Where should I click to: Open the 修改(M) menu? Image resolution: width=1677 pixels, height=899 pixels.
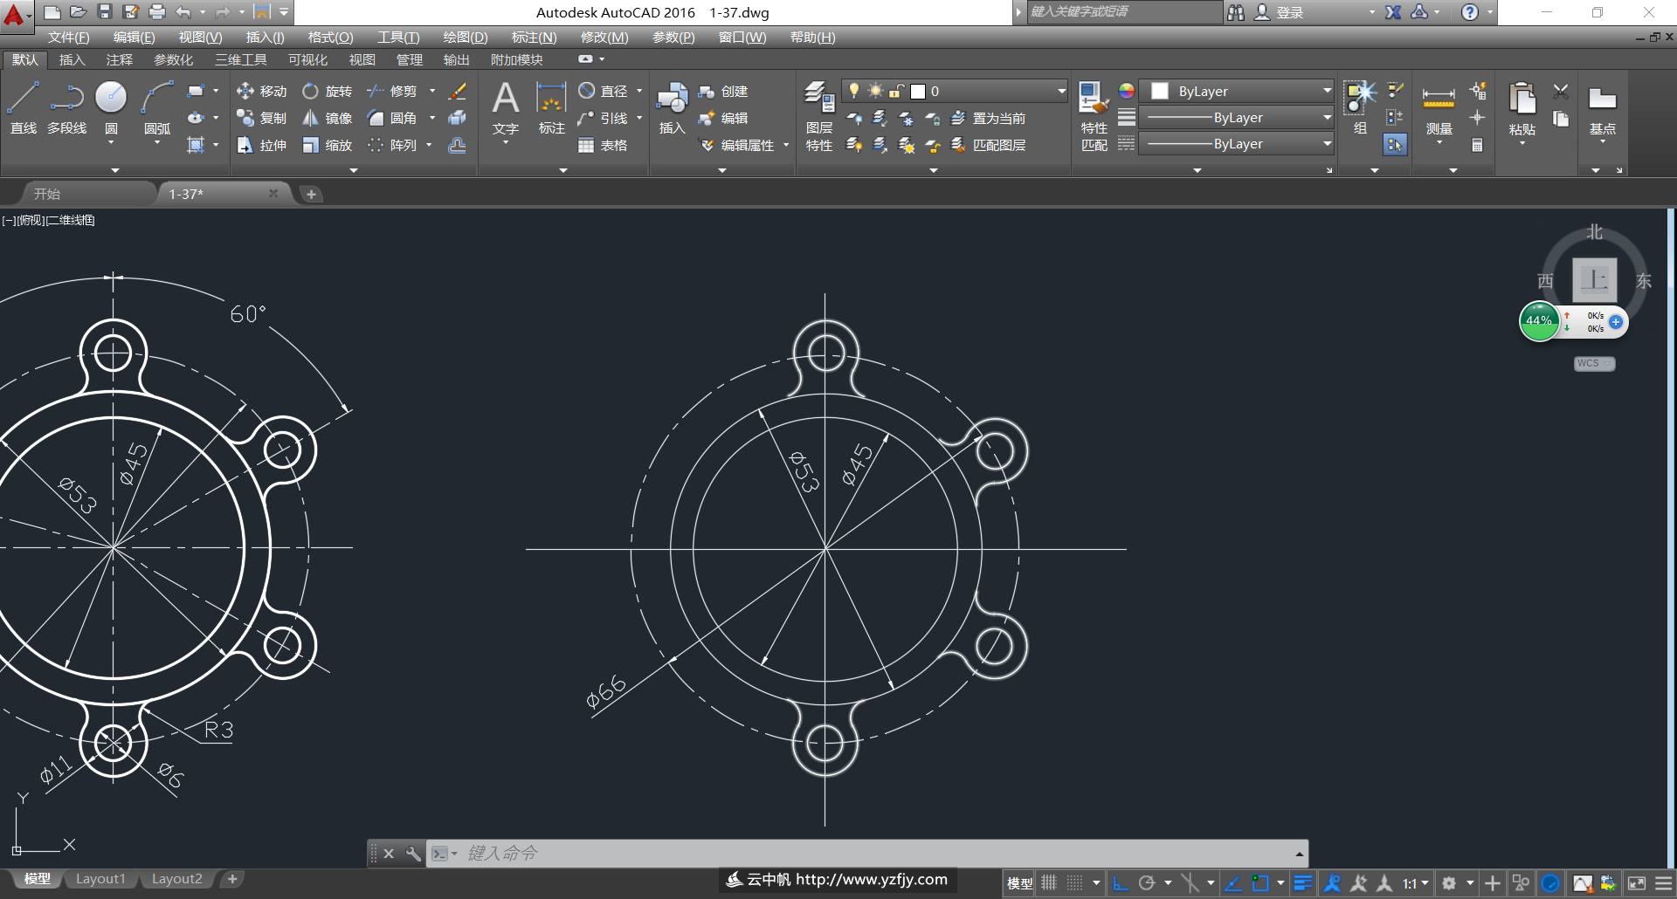tap(604, 37)
